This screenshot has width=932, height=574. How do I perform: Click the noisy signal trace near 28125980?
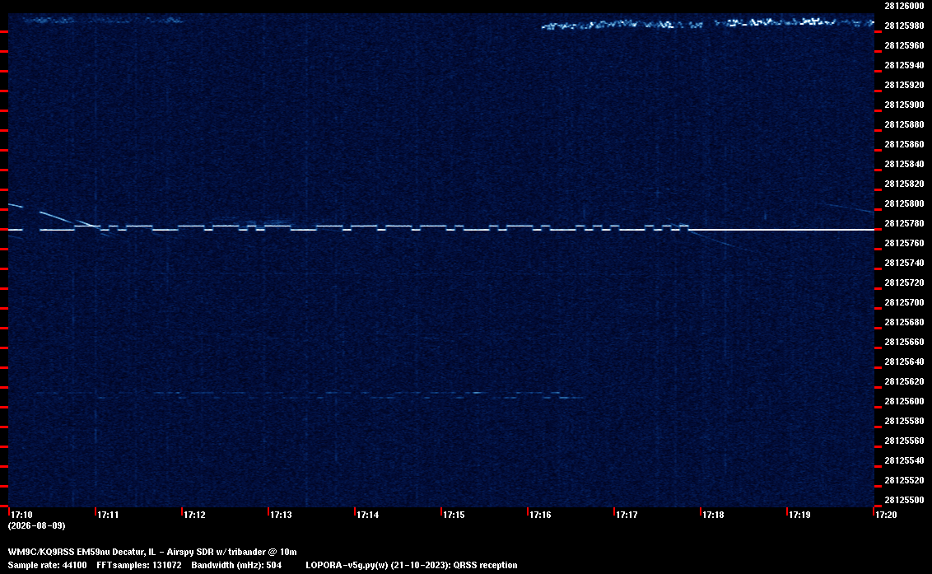[x=707, y=24]
